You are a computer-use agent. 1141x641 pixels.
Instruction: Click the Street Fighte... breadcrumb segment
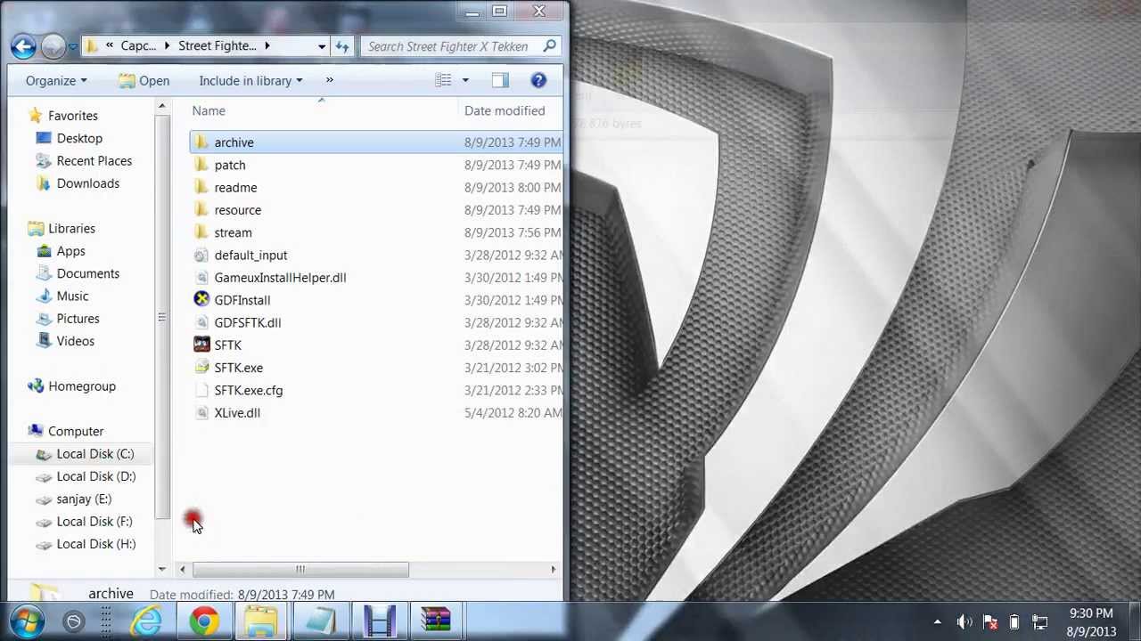(x=217, y=46)
